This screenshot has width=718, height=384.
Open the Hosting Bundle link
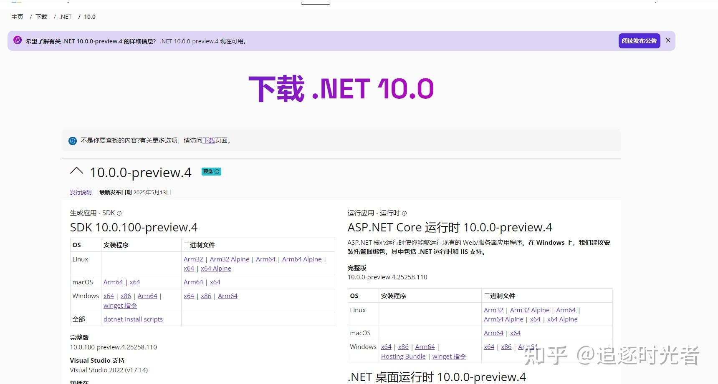(x=402, y=356)
